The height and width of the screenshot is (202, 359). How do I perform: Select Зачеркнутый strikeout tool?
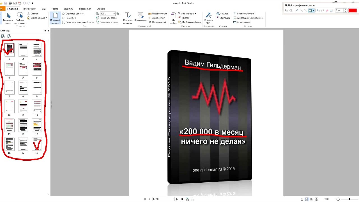coord(157,18)
